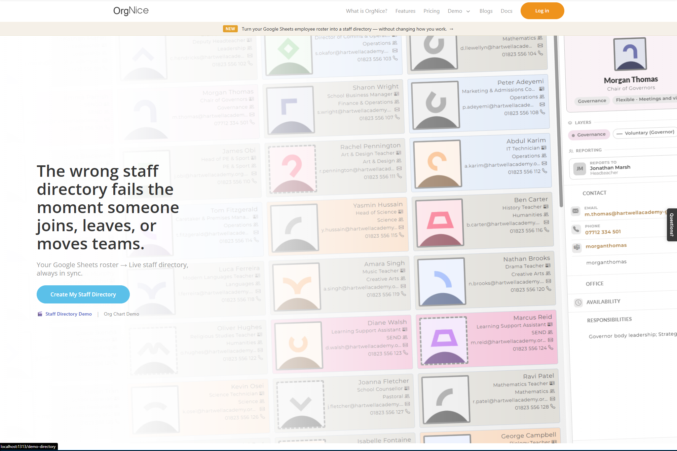Select Abdul Karim's name on his card
This screenshot has height=451, width=677.
[x=526, y=141]
